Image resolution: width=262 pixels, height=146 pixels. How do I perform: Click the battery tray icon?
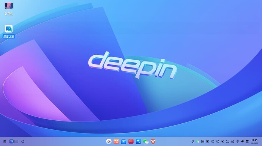point(208,141)
